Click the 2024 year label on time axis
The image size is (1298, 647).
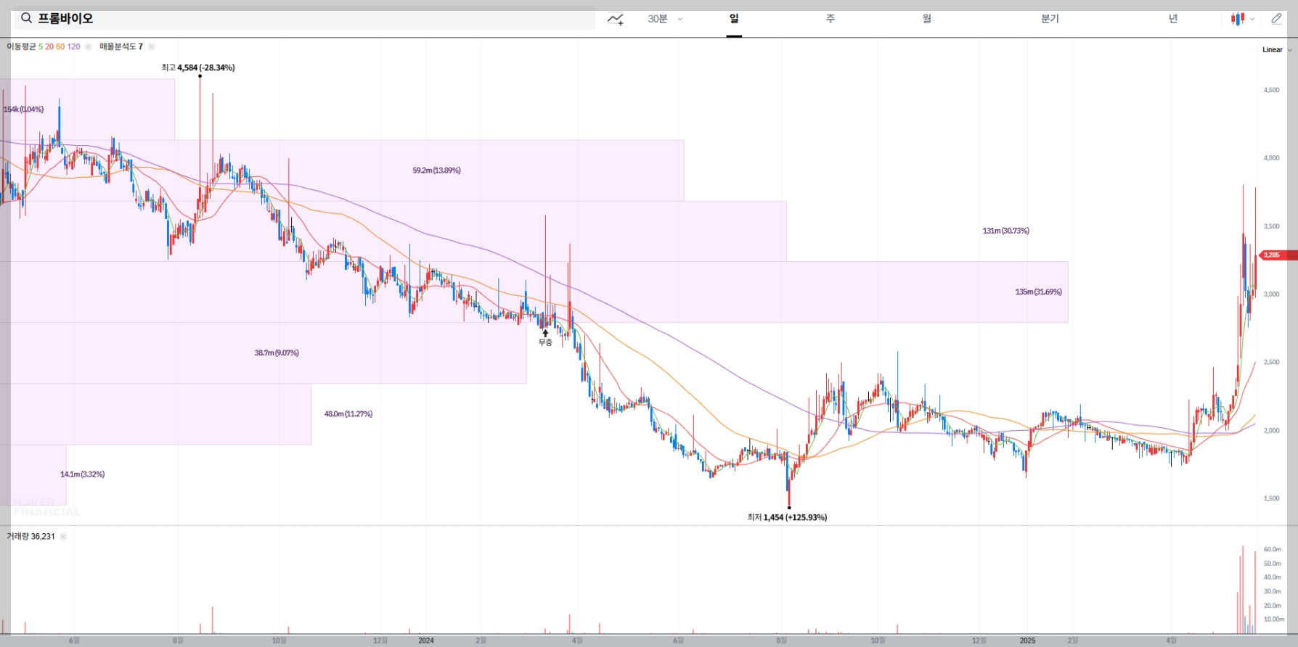[x=426, y=640]
